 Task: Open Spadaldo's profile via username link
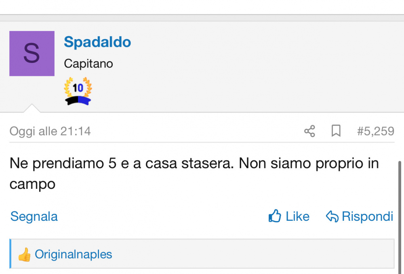pyautogui.click(x=97, y=42)
